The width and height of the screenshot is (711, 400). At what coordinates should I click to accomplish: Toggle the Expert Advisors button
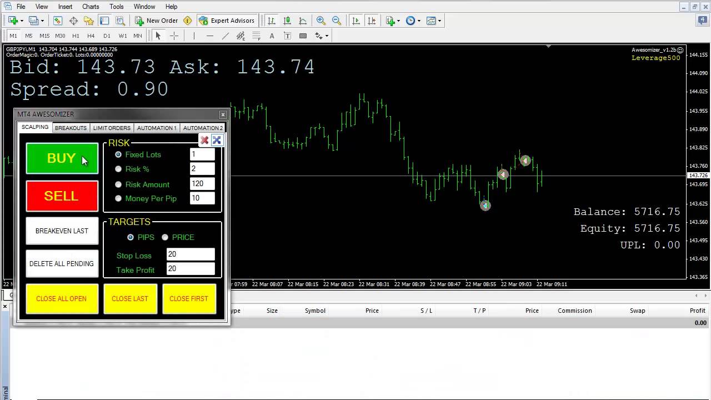point(227,21)
